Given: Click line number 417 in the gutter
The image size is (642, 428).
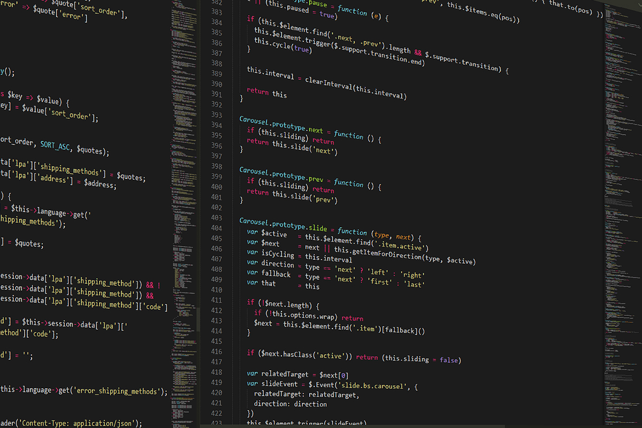Looking at the screenshot, I should 217,362.
